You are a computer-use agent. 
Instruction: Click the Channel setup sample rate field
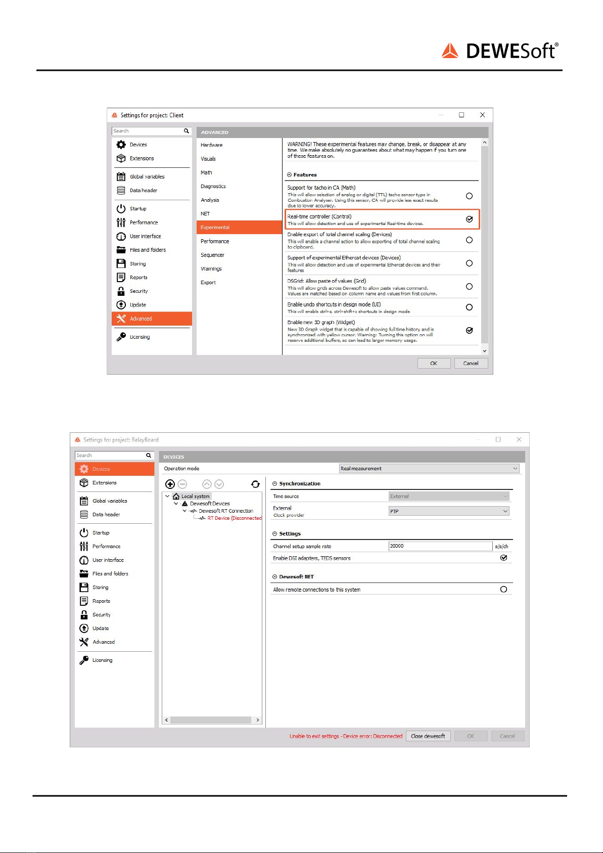point(440,546)
